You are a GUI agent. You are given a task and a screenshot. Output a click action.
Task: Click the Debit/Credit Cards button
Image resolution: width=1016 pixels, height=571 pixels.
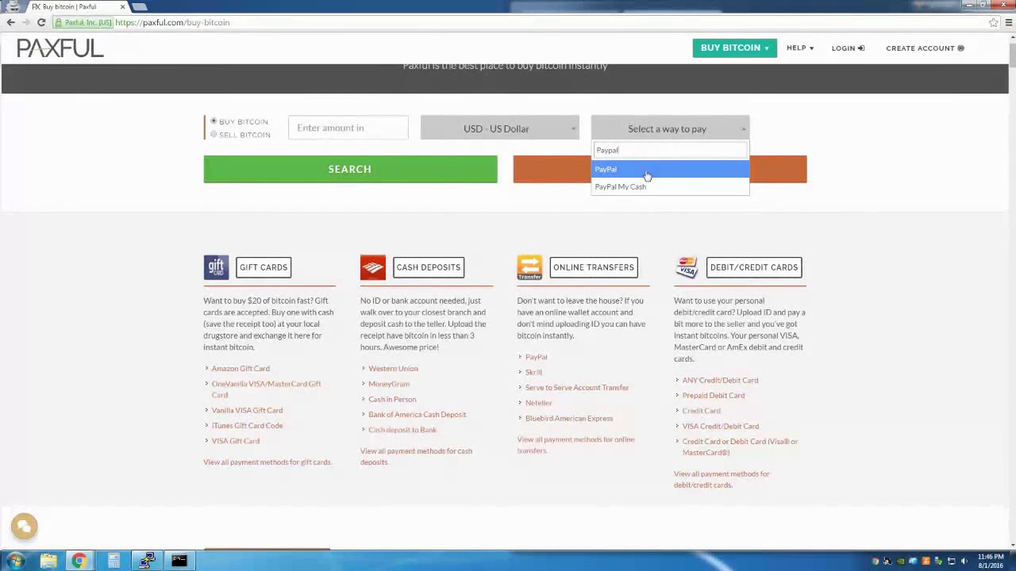(754, 267)
